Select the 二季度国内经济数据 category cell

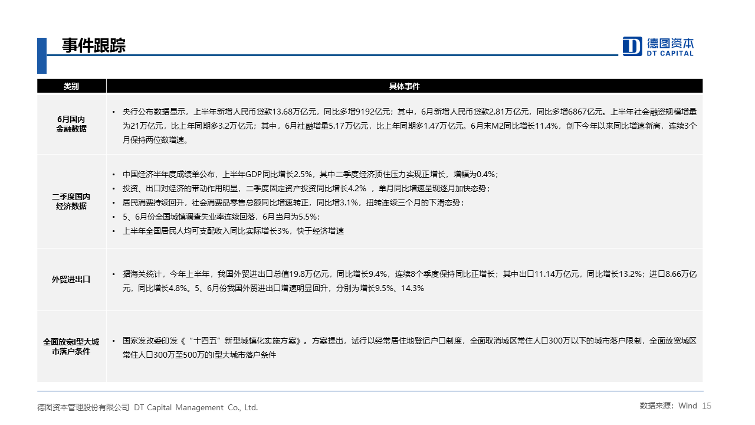tap(71, 201)
